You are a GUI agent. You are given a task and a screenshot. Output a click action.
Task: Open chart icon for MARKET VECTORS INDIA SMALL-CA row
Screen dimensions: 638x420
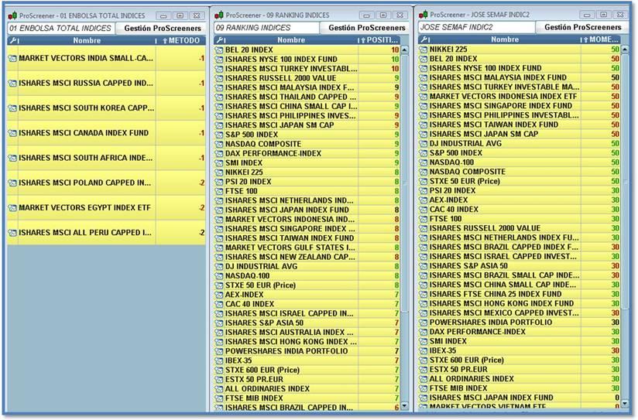click(x=12, y=59)
